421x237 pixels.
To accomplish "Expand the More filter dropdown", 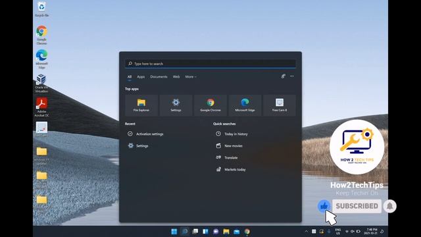I will point(191,77).
